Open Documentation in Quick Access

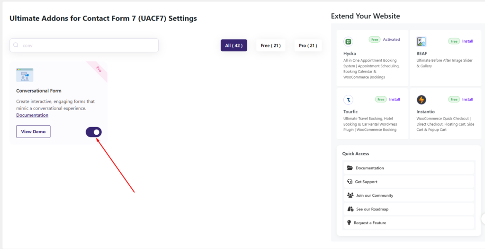(409, 168)
